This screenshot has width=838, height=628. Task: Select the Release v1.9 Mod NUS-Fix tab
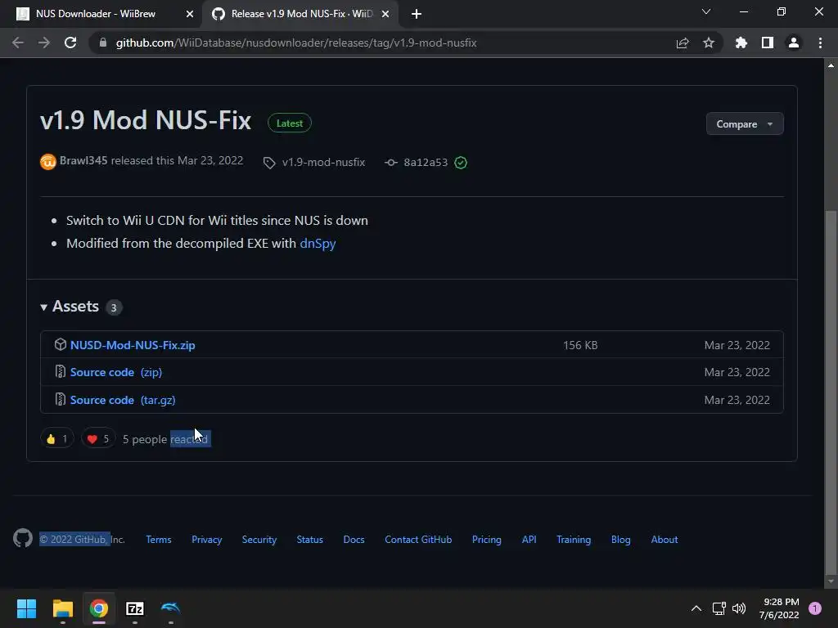coord(300,15)
